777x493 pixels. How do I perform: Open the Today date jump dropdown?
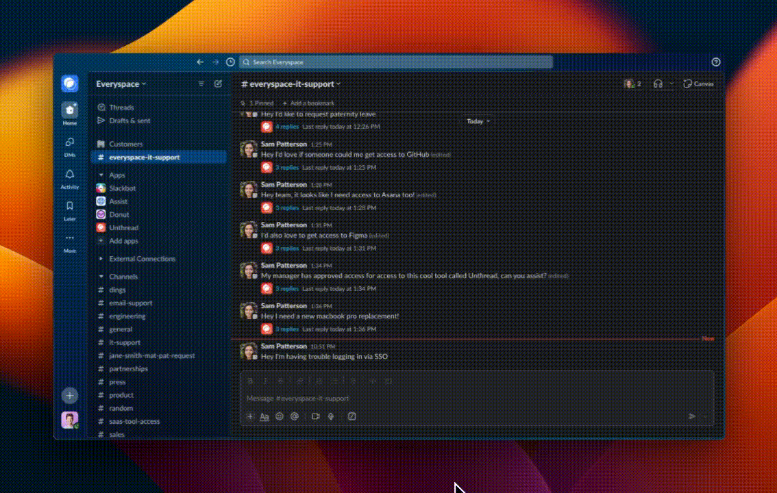pos(478,121)
